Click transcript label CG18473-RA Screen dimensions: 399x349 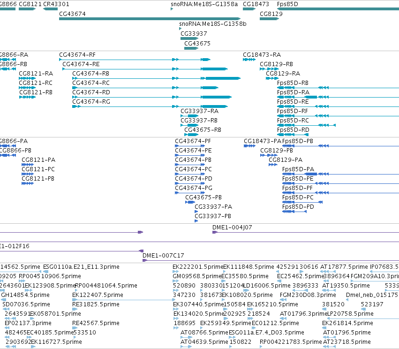[x=262, y=55]
